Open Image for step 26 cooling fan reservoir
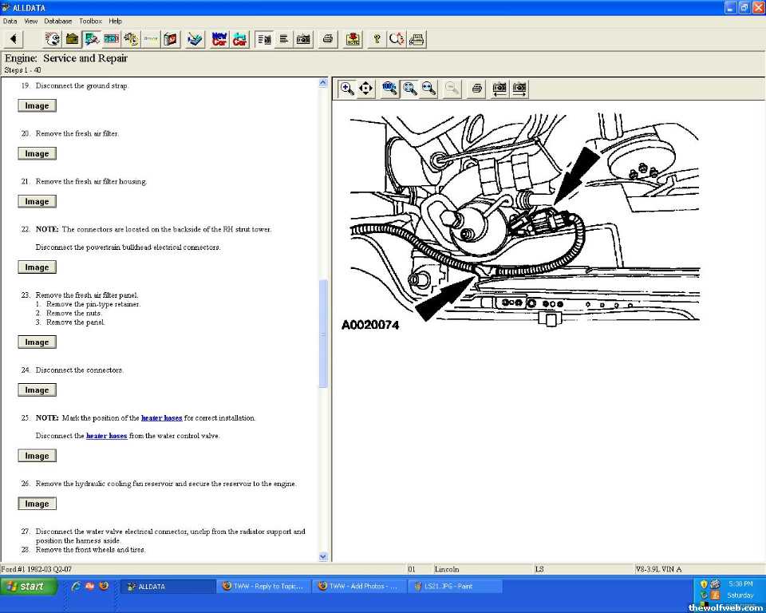The image size is (766, 613). (x=37, y=504)
